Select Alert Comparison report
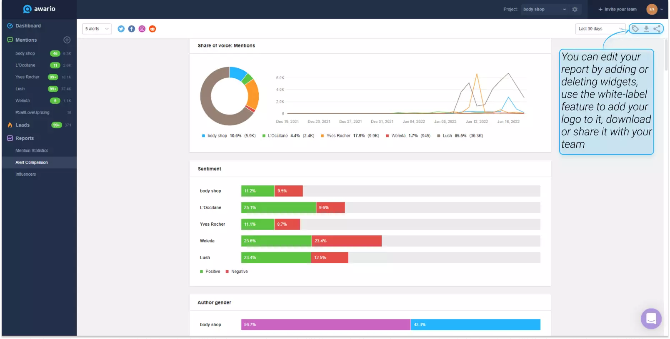 (x=39, y=162)
